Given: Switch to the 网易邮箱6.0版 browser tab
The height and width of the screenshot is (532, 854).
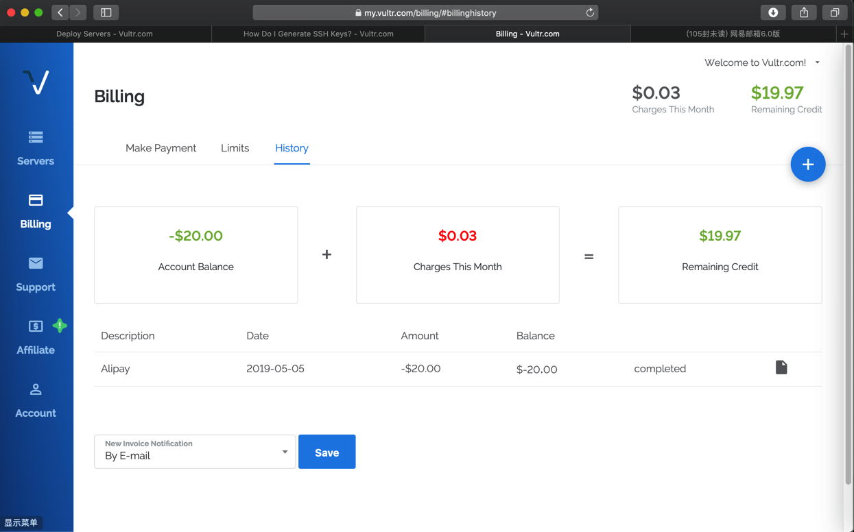Looking at the screenshot, I should pyautogui.click(x=733, y=34).
